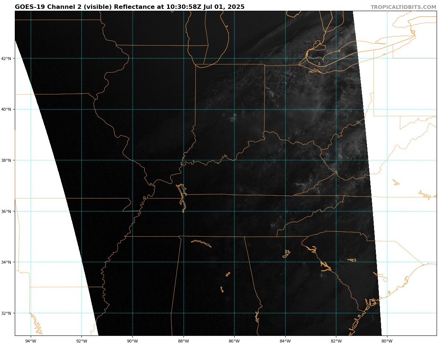This screenshot has width=444, height=344.
Task: Select the 42°N latitude axis label
Action: tap(6, 59)
